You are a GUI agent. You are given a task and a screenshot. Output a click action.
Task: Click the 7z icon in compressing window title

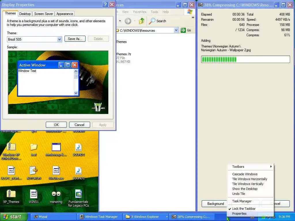point(201,5)
